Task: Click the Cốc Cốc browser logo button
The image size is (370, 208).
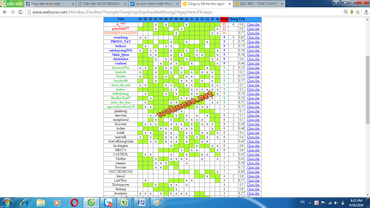Action: pyautogui.click(x=12, y=4)
